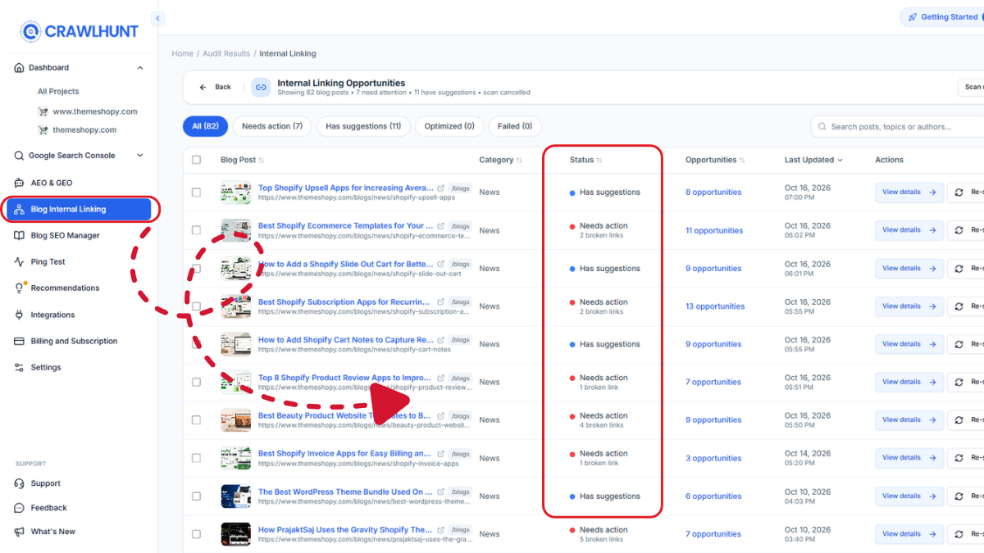984x553 pixels.
Task: Select the All (82) filter tab
Action: (205, 126)
